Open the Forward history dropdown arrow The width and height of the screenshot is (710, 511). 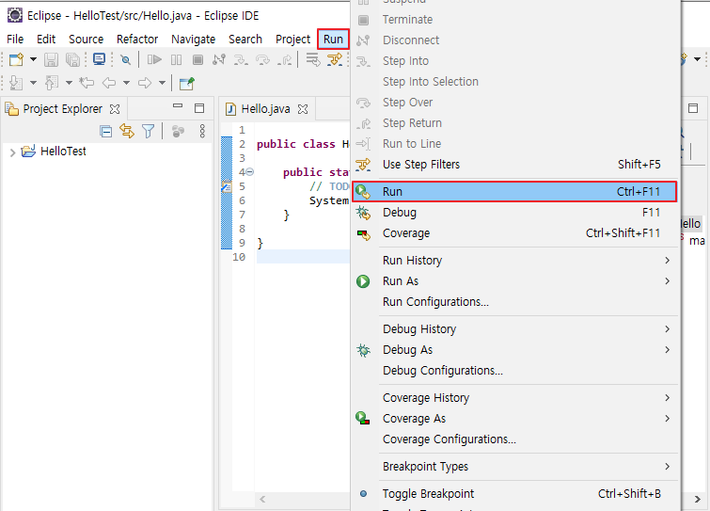162,83
